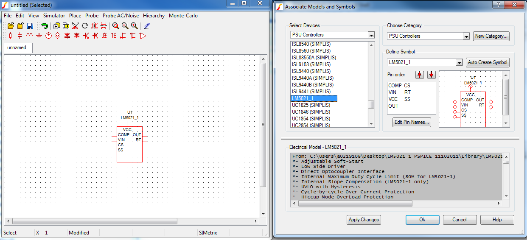
Task: Zoom out of the schematic
Action: 125,26
